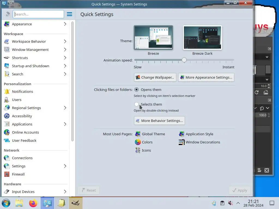
Task: Show hidden tray icons arrow
Action: coord(238,203)
